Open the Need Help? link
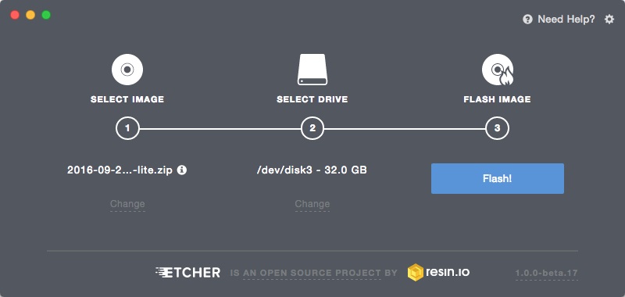The height and width of the screenshot is (297, 625). point(566,19)
